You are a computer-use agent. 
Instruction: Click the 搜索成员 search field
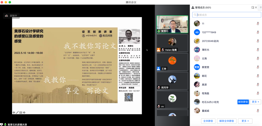(x=227, y=15)
